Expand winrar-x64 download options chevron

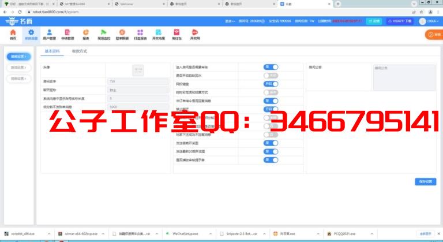(103, 234)
